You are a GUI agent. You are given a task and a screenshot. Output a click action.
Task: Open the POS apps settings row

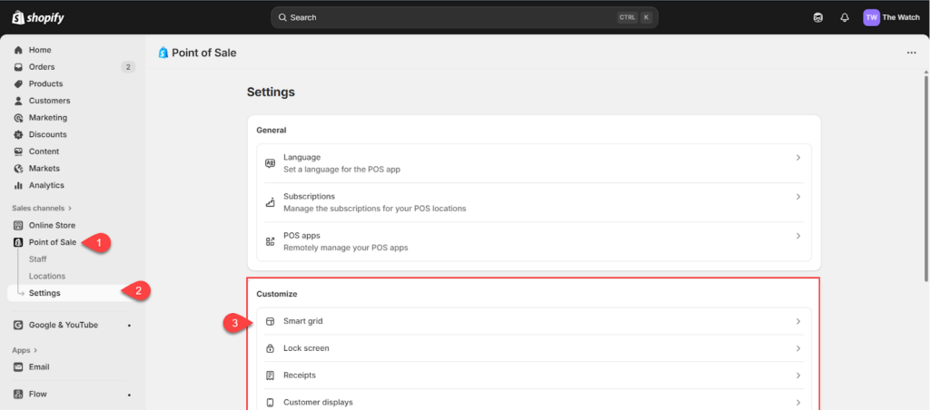(x=533, y=240)
